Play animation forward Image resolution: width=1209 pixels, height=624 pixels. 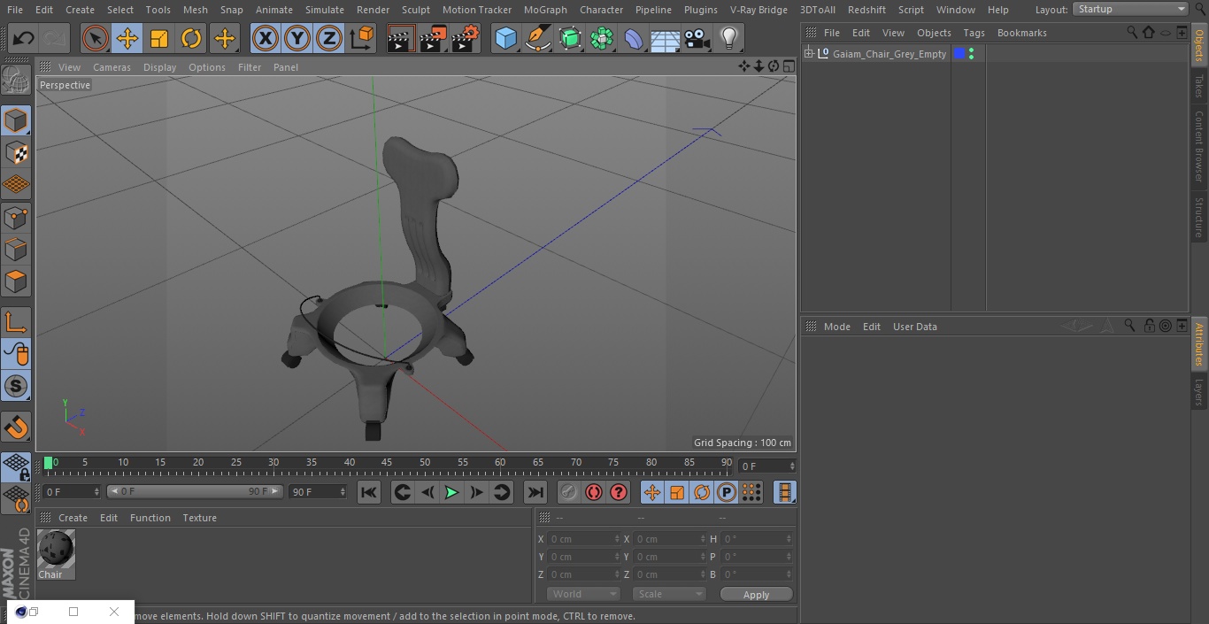pos(451,492)
